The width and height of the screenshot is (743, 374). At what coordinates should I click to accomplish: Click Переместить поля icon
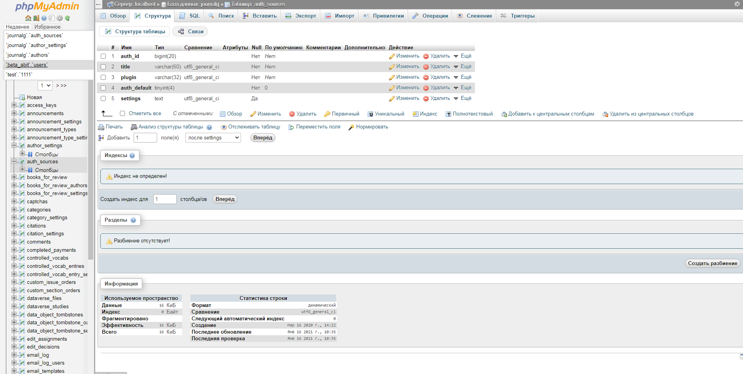291,127
